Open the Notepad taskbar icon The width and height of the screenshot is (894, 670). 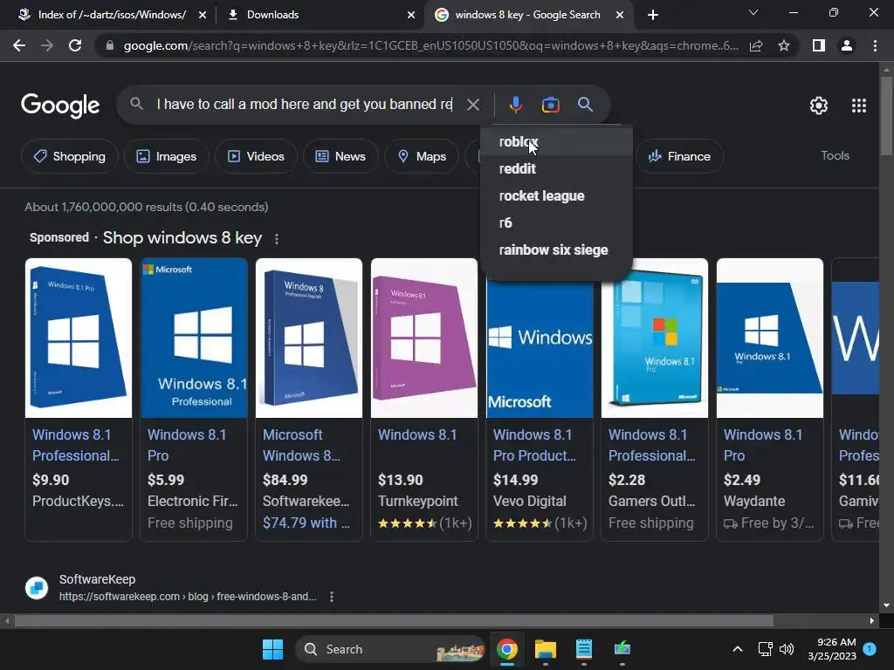click(x=584, y=649)
